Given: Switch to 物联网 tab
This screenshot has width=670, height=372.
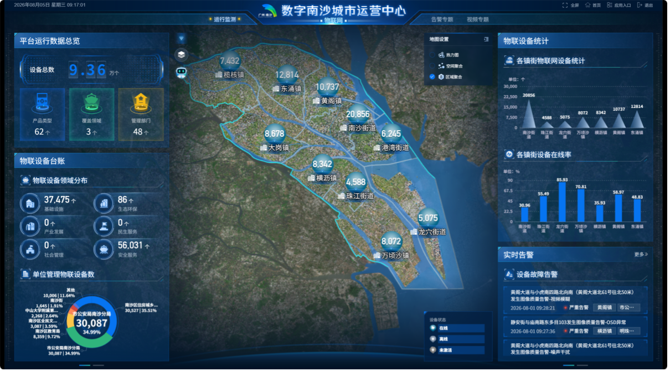Looking at the screenshot, I should [334, 20].
